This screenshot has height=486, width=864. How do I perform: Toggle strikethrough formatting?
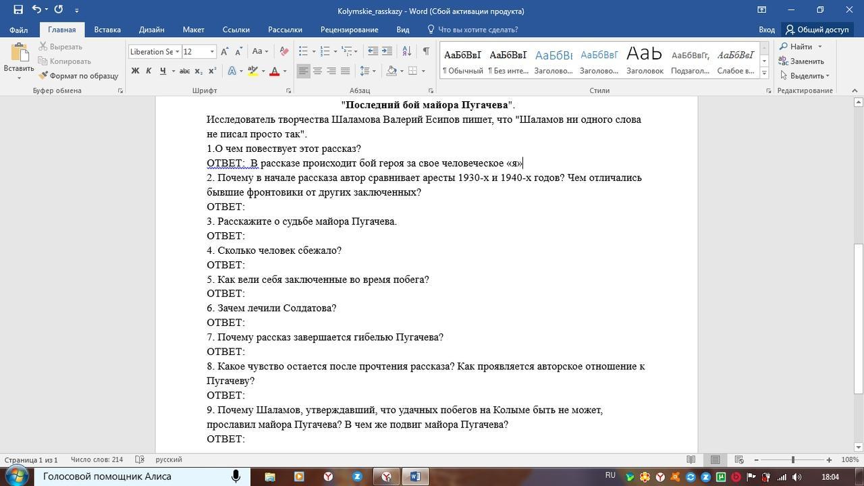click(x=184, y=71)
